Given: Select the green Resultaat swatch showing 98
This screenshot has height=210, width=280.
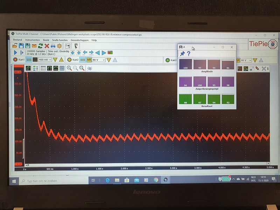Looking at the screenshot, I should click(x=185, y=99).
